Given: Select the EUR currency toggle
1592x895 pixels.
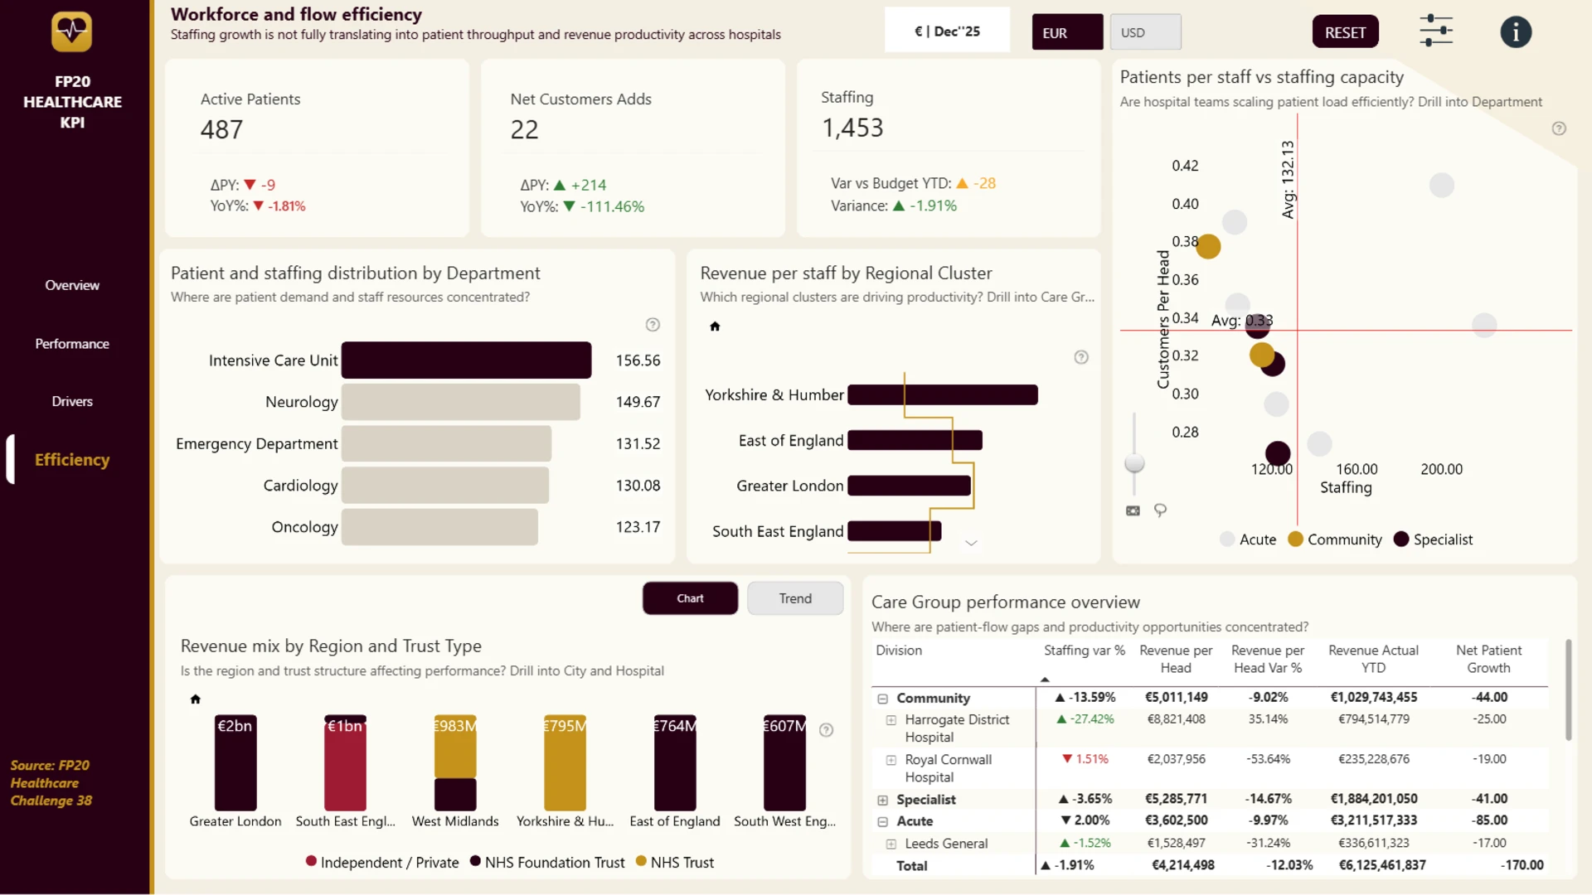Looking at the screenshot, I should tap(1067, 32).
